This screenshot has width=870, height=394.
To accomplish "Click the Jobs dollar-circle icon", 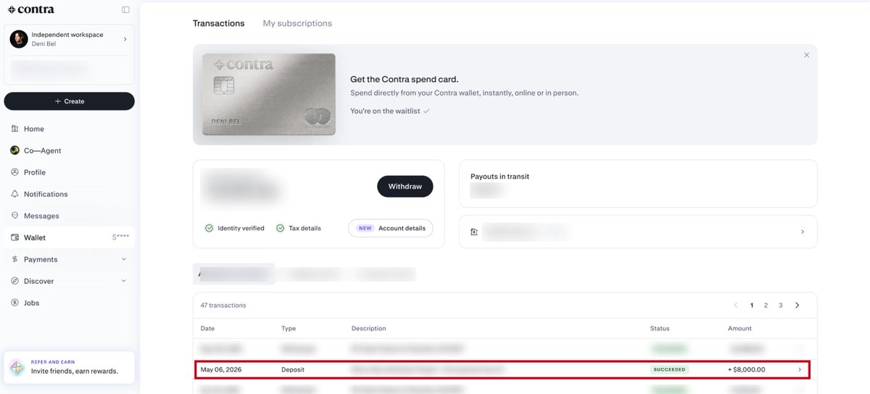I will [15, 303].
